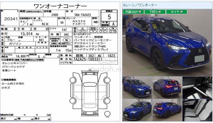
Task: Click the air conditioning AAC value
Action: point(67,34)
